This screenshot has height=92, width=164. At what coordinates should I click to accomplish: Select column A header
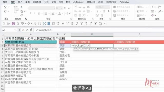pyautogui.click(x=31, y=34)
